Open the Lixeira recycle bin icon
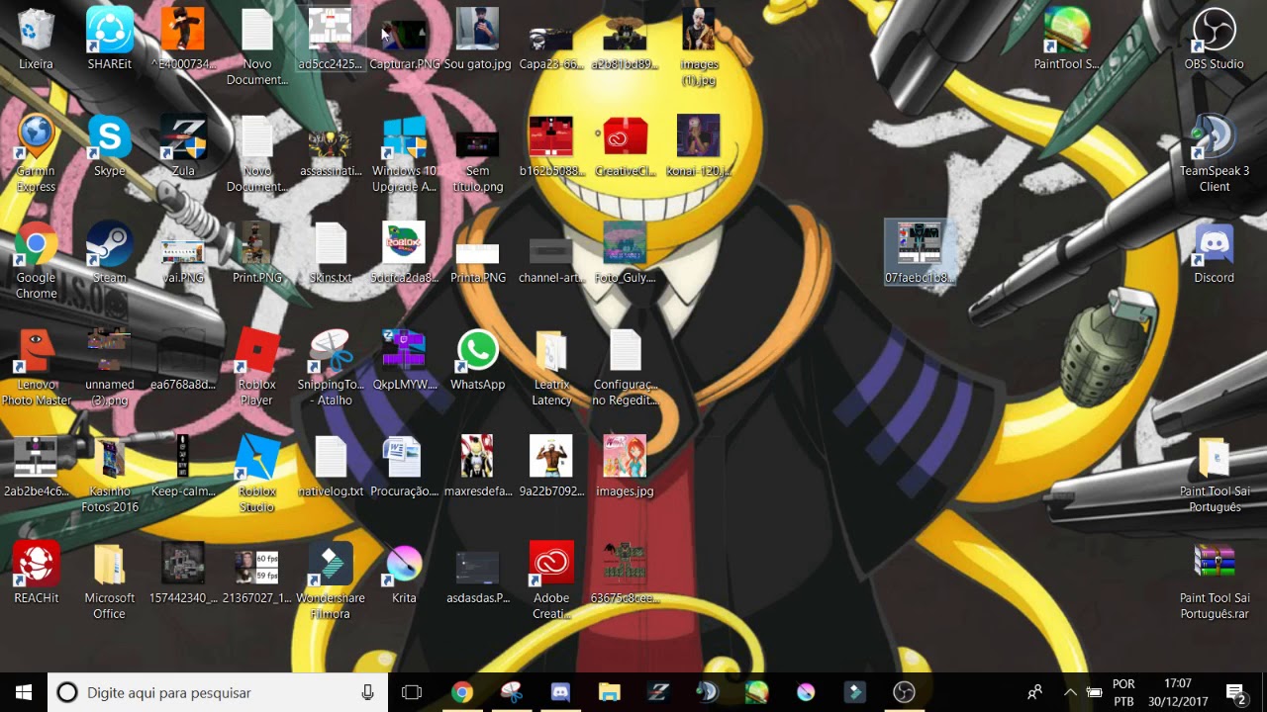Image resolution: width=1267 pixels, height=712 pixels. 36,40
